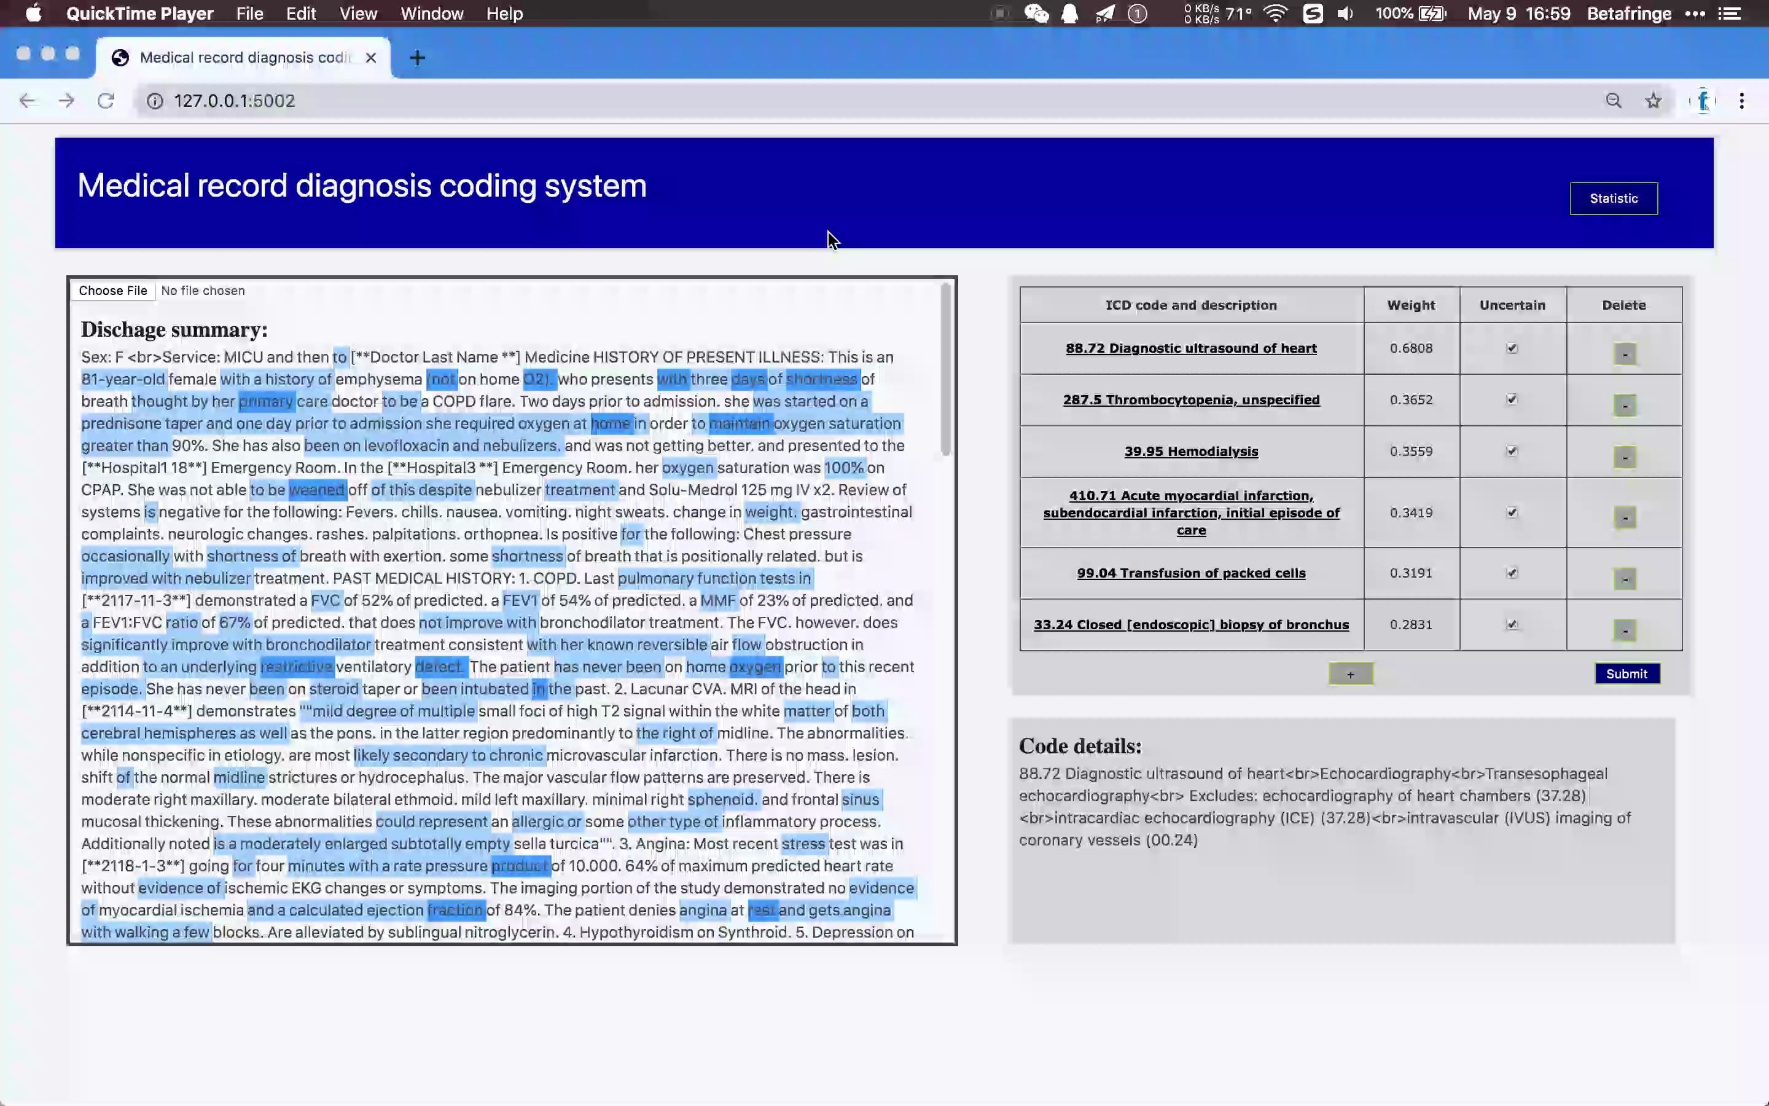Viewport: 1769px width, 1106px height.
Task: Open the menu bar date and time
Action: 1518,13
